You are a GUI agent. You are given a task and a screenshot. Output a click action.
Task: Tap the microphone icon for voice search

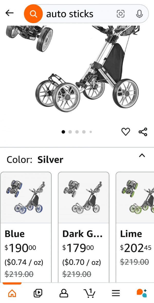139,14
